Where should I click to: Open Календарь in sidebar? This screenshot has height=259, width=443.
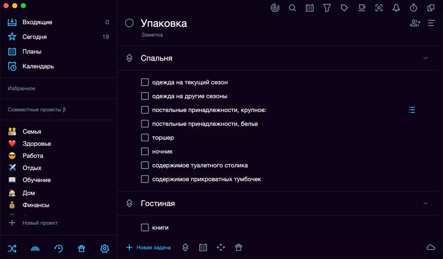click(x=58, y=66)
